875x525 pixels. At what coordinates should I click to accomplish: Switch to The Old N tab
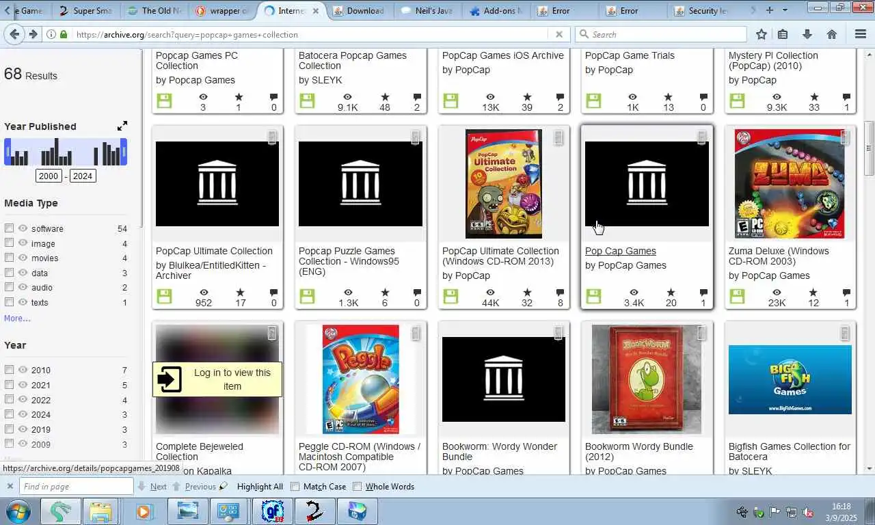[155, 10]
